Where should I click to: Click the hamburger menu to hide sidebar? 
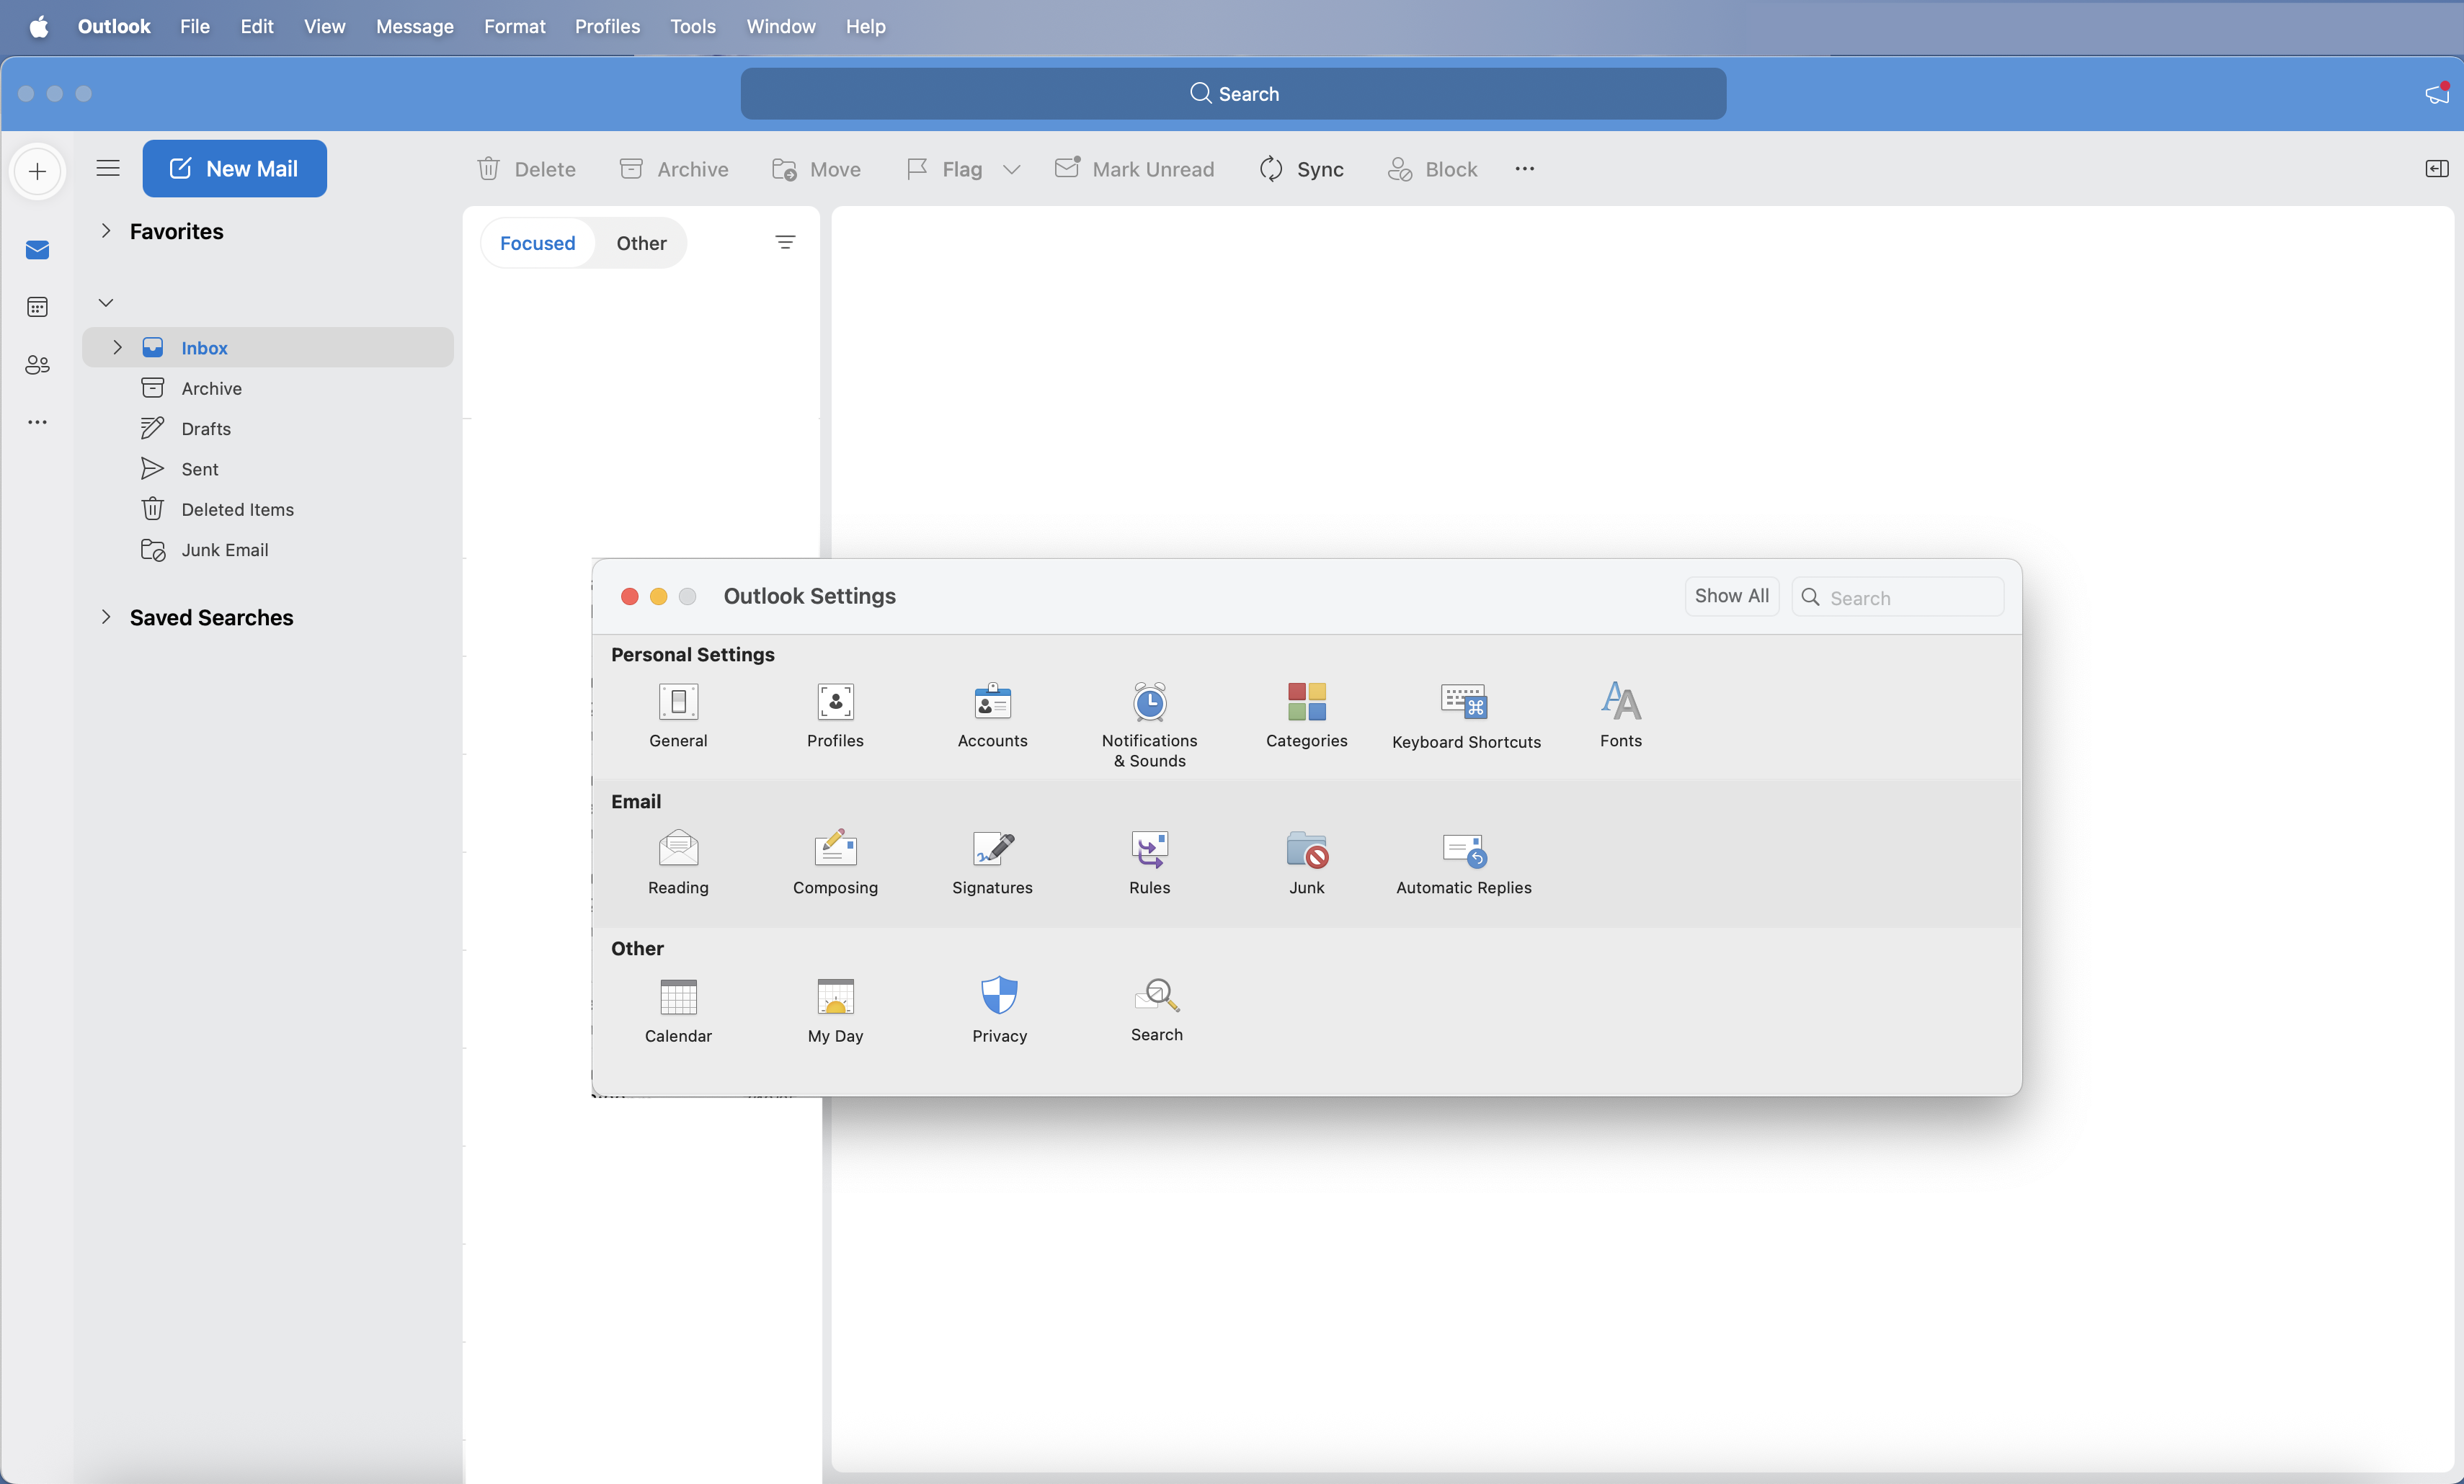tap(108, 168)
